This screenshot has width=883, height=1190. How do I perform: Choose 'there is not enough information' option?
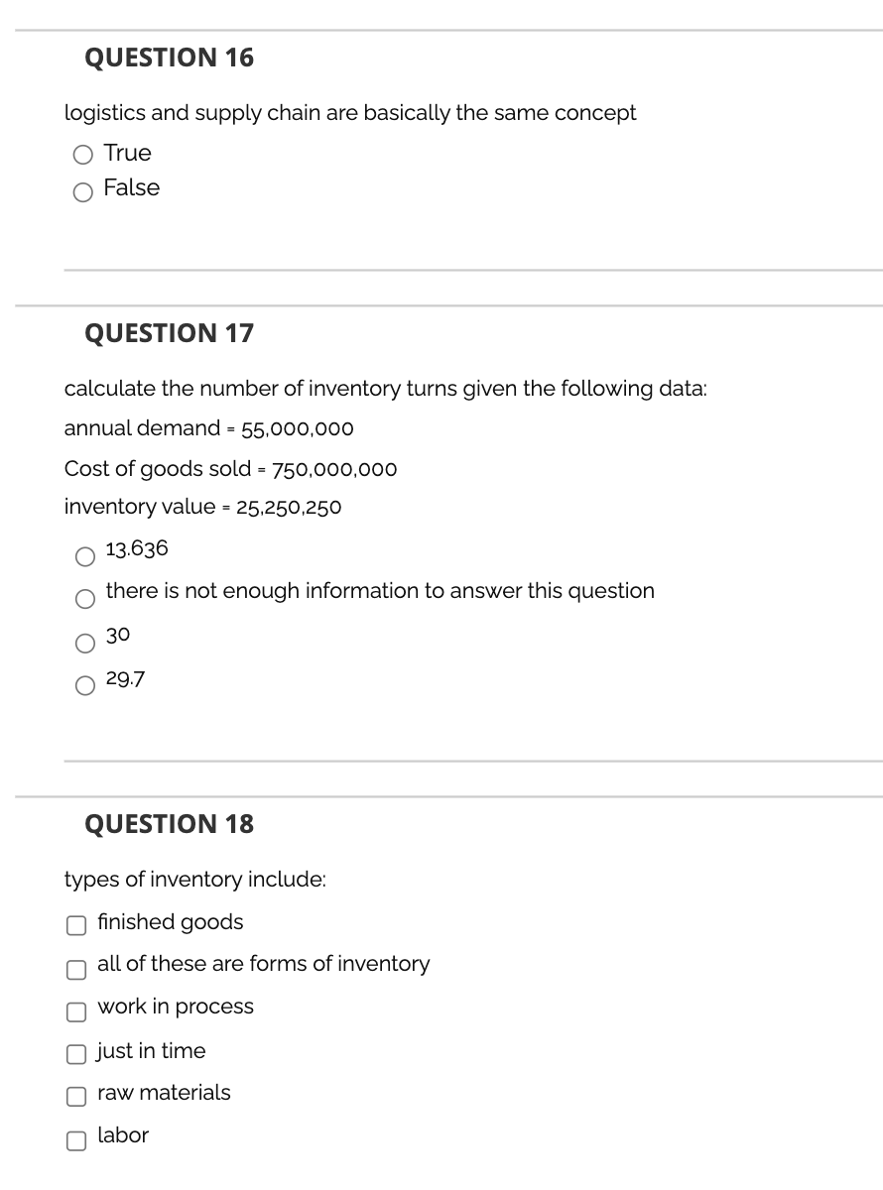click(x=84, y=599)
